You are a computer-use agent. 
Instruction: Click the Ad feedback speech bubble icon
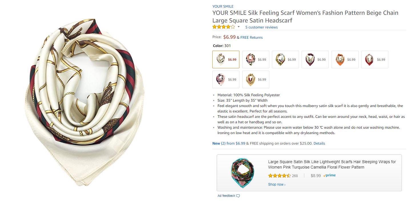pyautogui.click(x=238, y=196)
